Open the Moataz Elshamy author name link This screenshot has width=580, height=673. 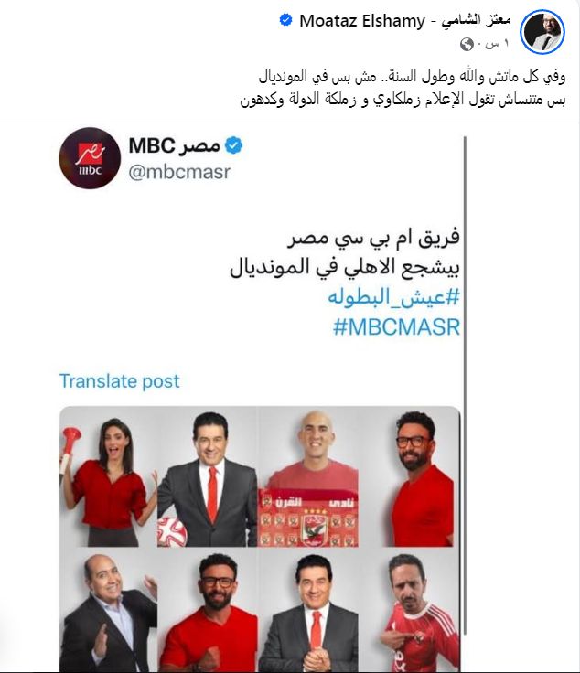coord(405,20)
